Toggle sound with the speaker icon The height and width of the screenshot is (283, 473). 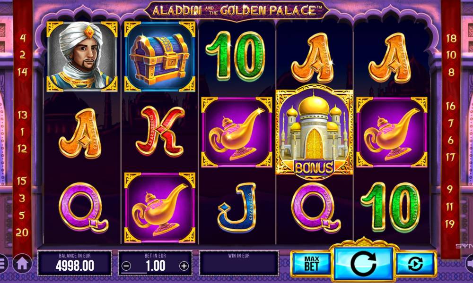click(469, 264)
